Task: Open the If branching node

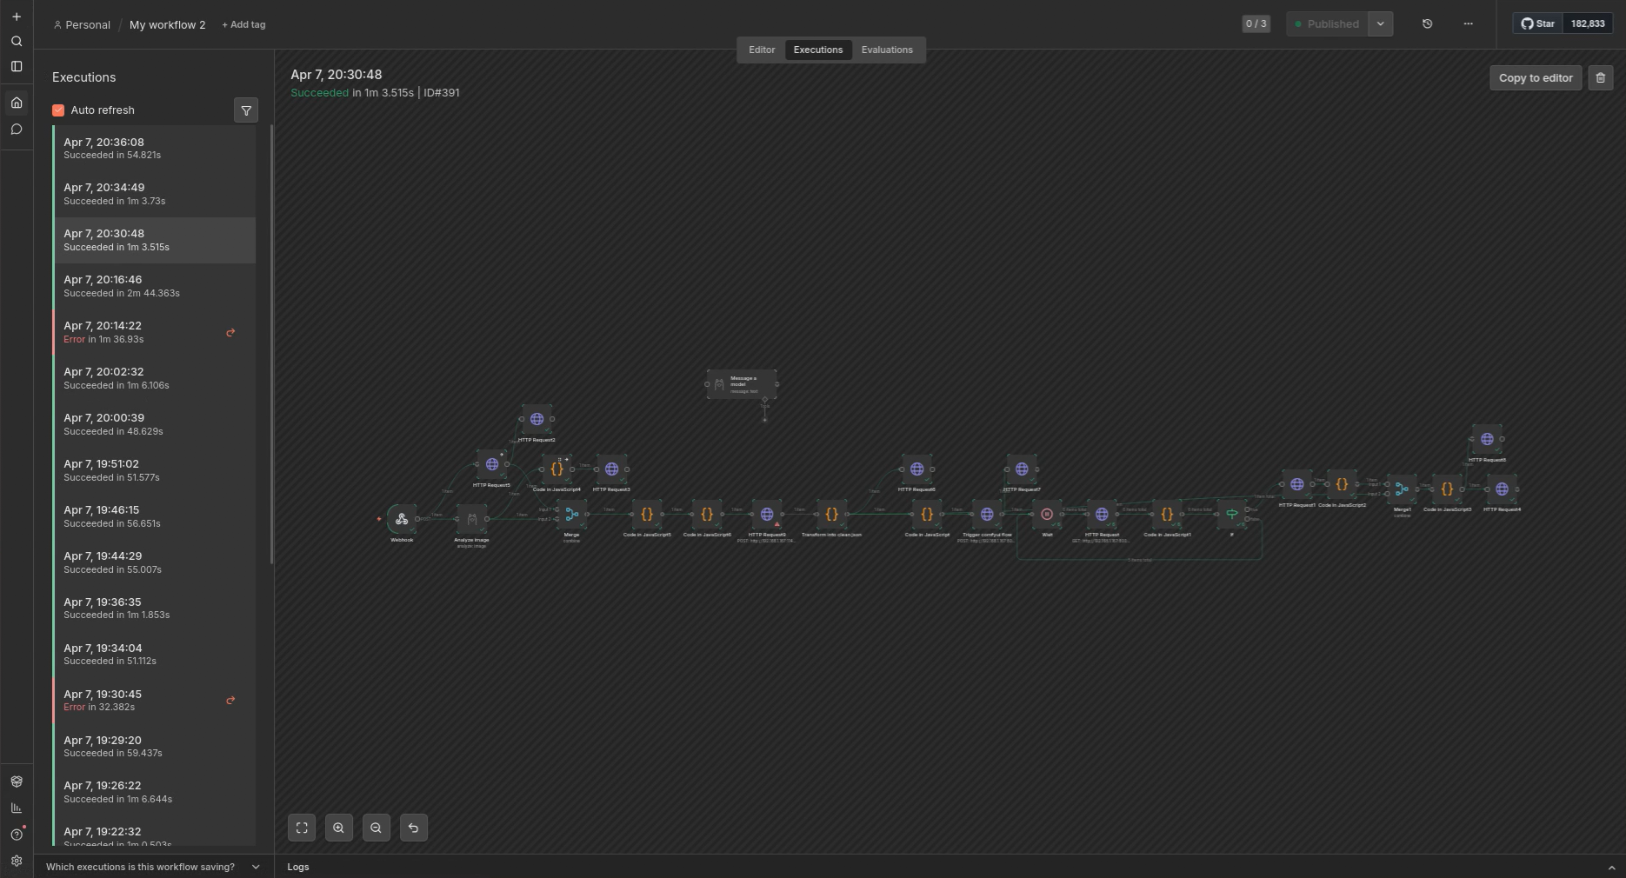Action: (x=1232, y=515)
